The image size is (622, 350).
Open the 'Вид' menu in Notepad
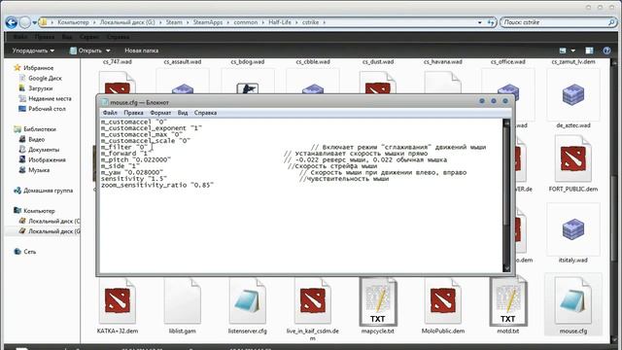(x=183, y=113)
